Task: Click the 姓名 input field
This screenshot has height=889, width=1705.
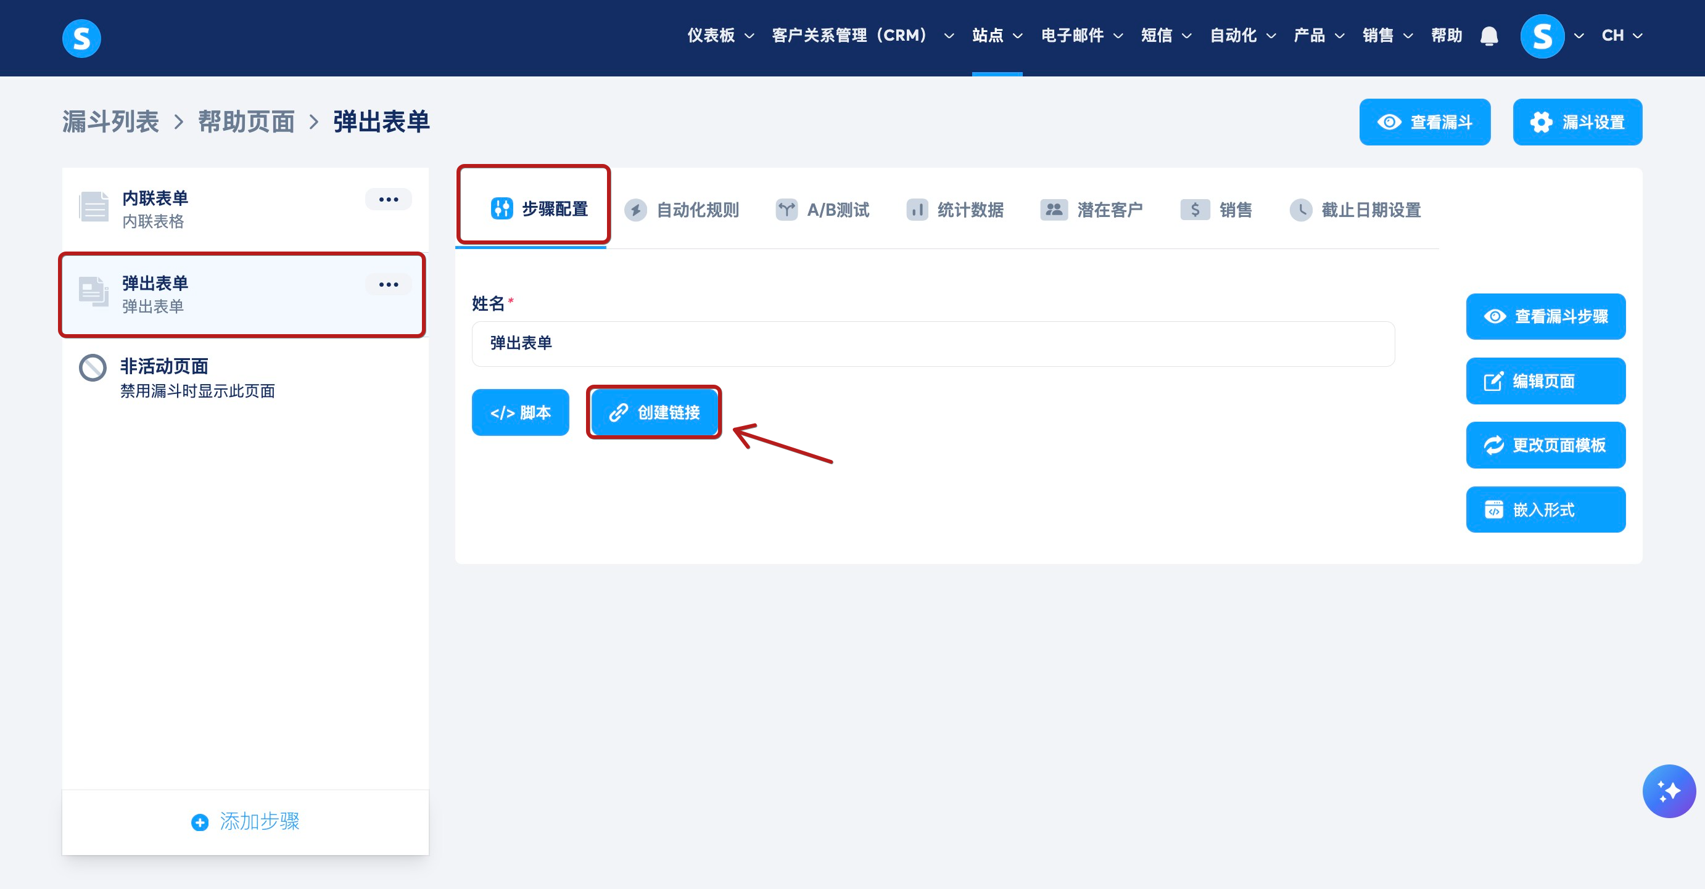Action: click(x=933, y=343)
